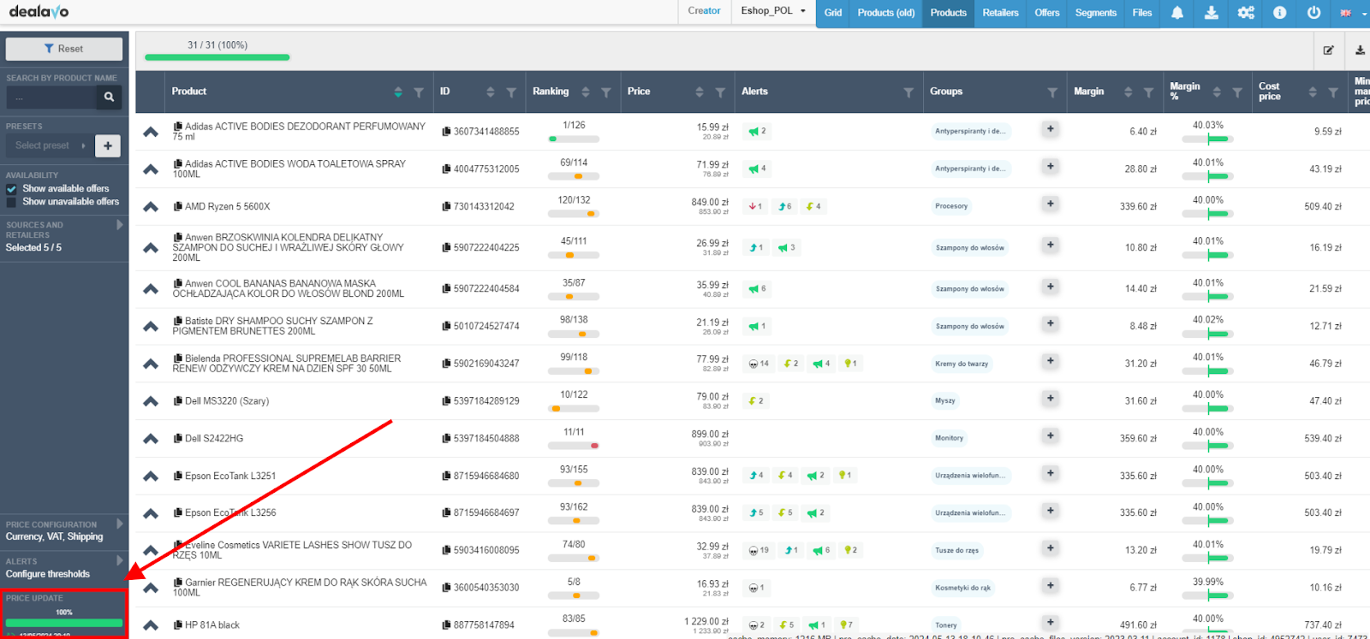Click the Creator link

click(x=704, y=11)
